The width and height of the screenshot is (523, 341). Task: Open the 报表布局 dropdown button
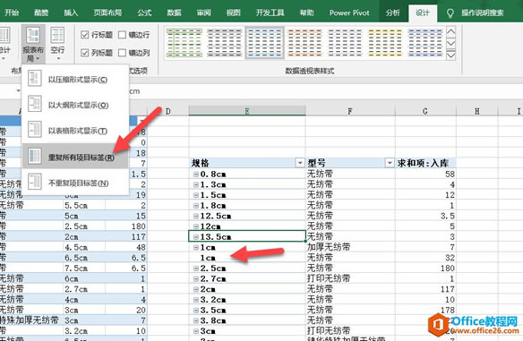33,44
